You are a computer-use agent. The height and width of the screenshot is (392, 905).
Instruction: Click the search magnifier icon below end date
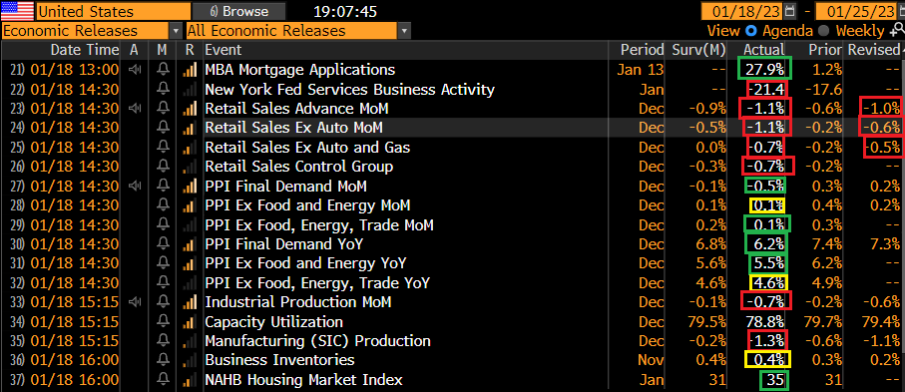click(x=896, y=31)
